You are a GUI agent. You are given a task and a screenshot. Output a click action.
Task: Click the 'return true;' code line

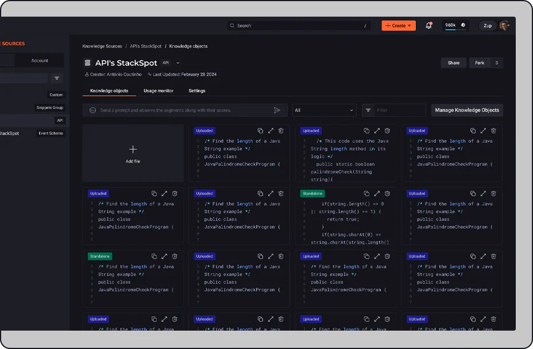[x=343, y=219]
